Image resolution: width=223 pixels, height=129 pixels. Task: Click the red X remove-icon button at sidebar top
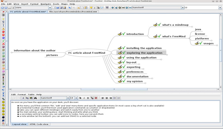point(3,12)
